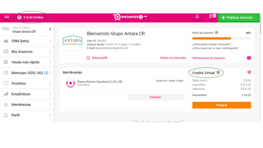The height and width of the screenshot is (148, 263).
Task: Open País location pin icon
Action: coord(211,16)
